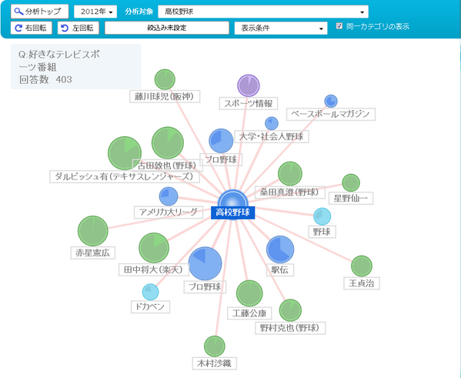Image resolution: width=461 pixels, height=381 pixels.
Task: Click the 桑田真澄(野球) label
Action: (290, 192)
